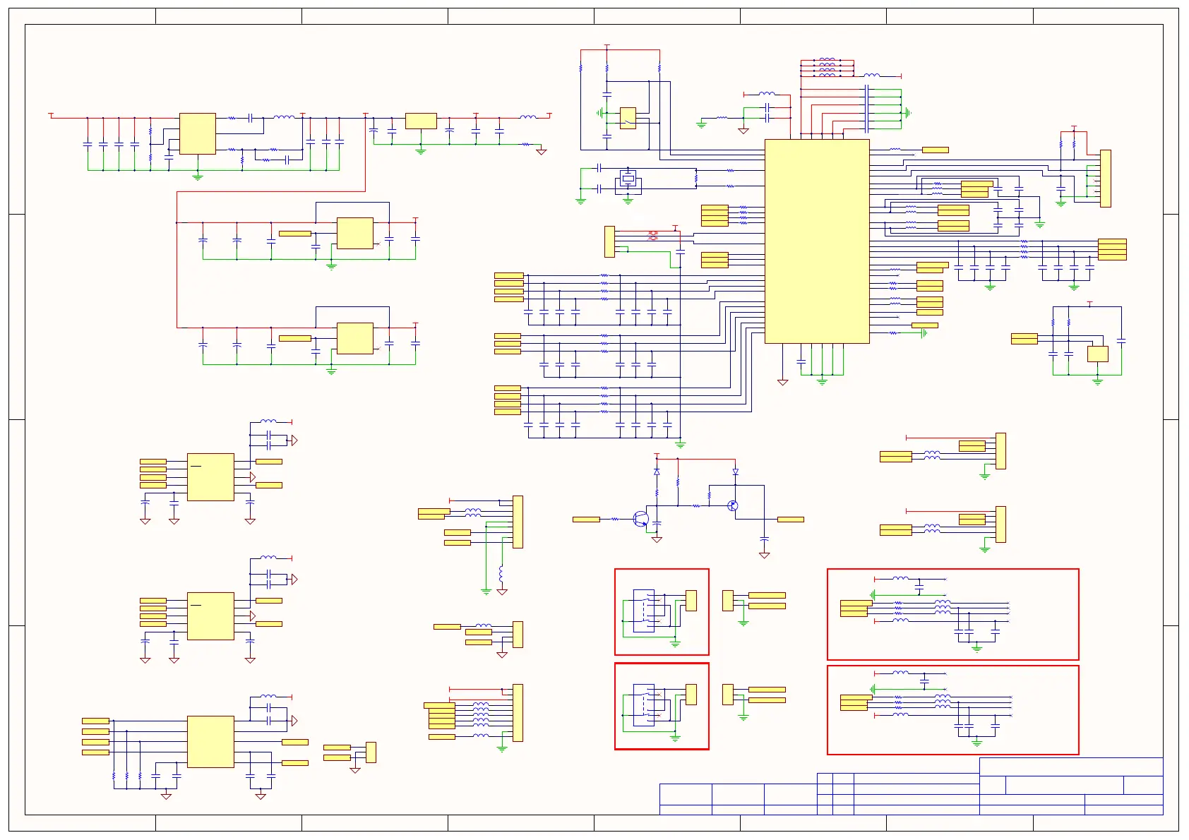Select the ground symbol under the central data bus

click(x=680, y=445)
